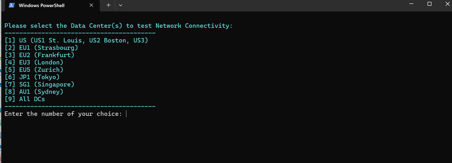Screen dimensions: 452x163
Task: Click the AU1 Sydney option line
Action: point(34,92)
